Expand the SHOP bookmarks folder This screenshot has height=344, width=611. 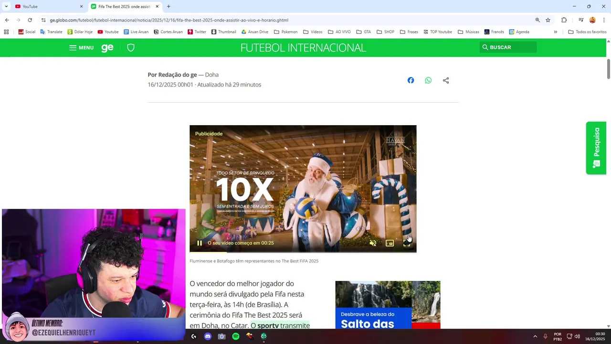(x=385, y=32)
